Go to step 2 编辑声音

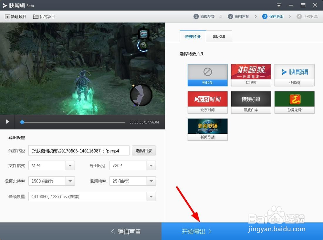click(238, 16)
